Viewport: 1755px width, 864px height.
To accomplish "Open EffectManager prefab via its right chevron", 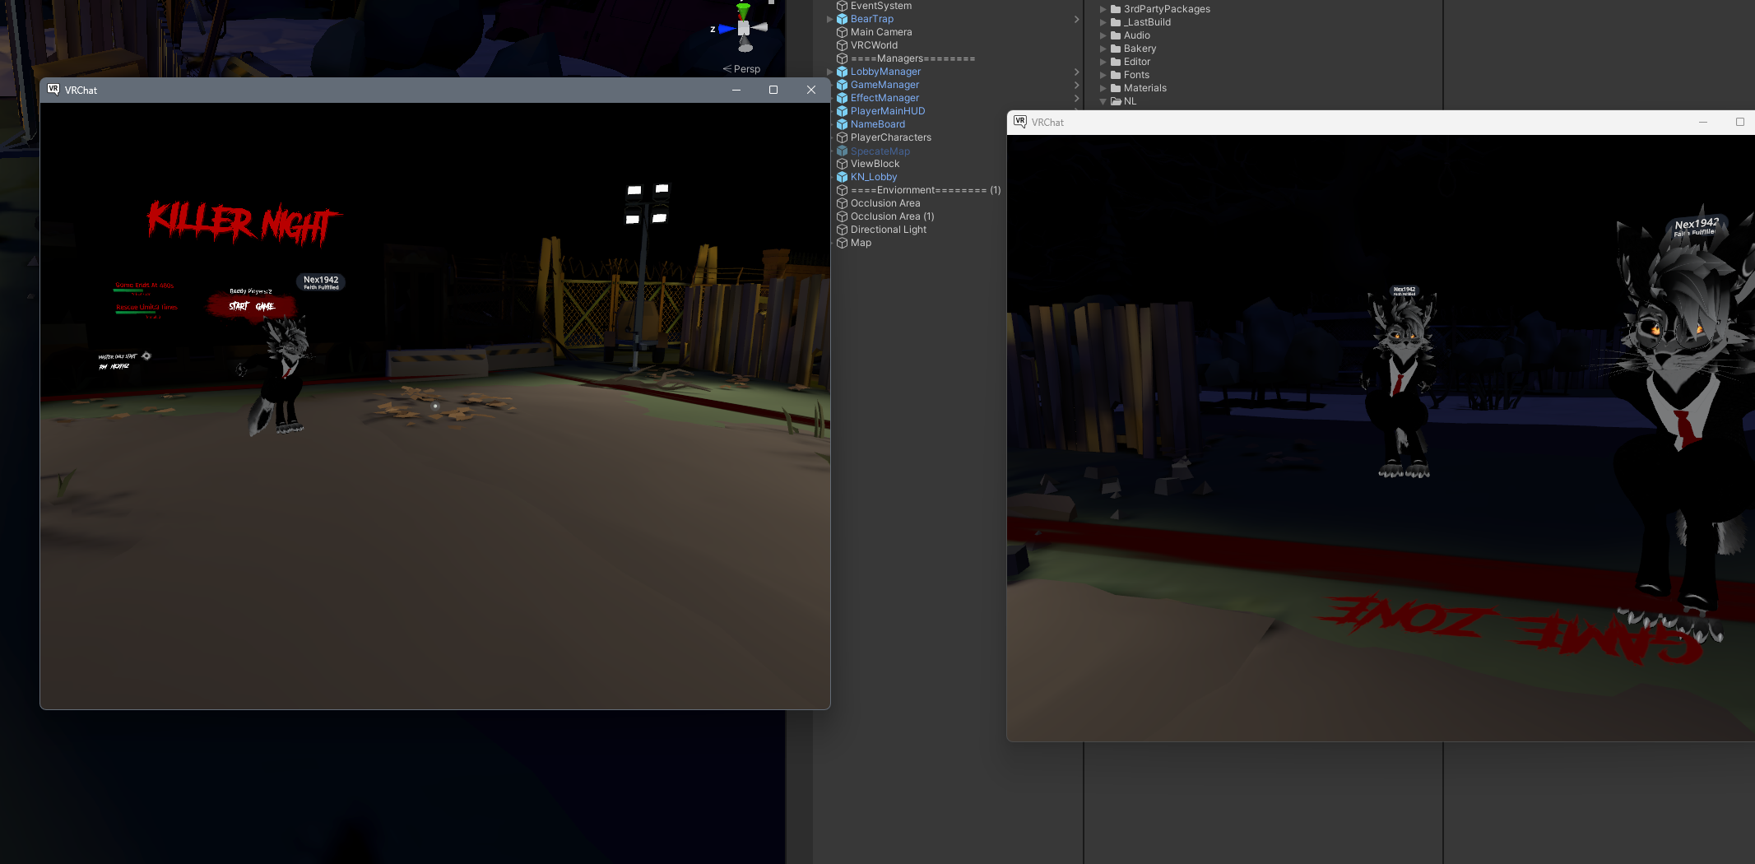I will tap(1076, 98).
